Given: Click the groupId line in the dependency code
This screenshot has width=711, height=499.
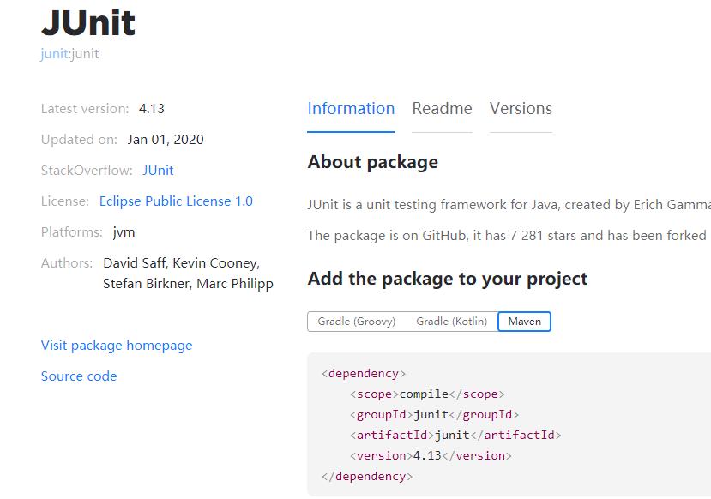Looking at the screenshot, I should [434, 415].
